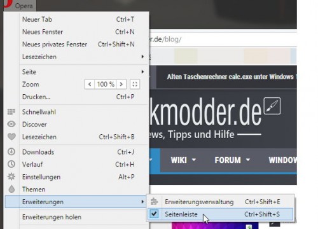Click the Einstellungen gear icon
This screenshot has width=318, height=229.
11,177
